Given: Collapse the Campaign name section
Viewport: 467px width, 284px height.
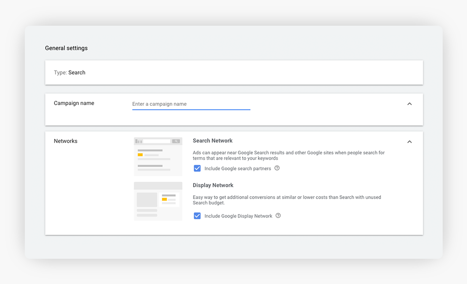Looking at the screenshot, I should tap(410, 104).
